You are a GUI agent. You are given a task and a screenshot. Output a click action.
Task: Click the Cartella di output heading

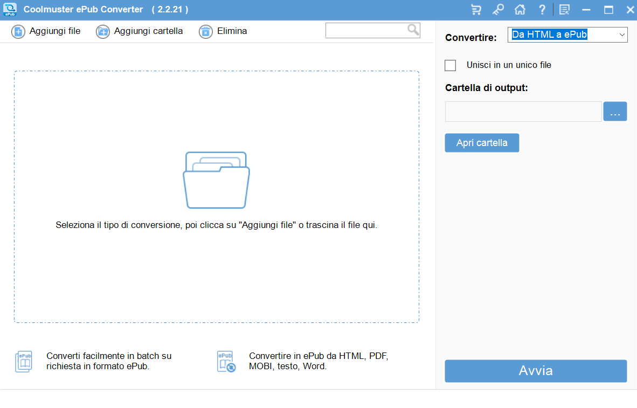click(x=486, y=88)
